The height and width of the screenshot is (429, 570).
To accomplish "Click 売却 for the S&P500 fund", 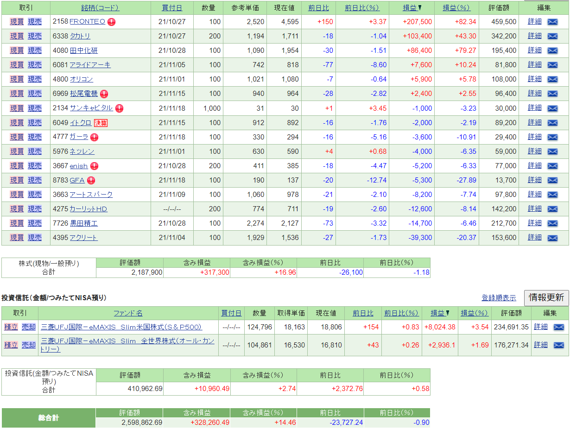I will click(x=28, y=327).
